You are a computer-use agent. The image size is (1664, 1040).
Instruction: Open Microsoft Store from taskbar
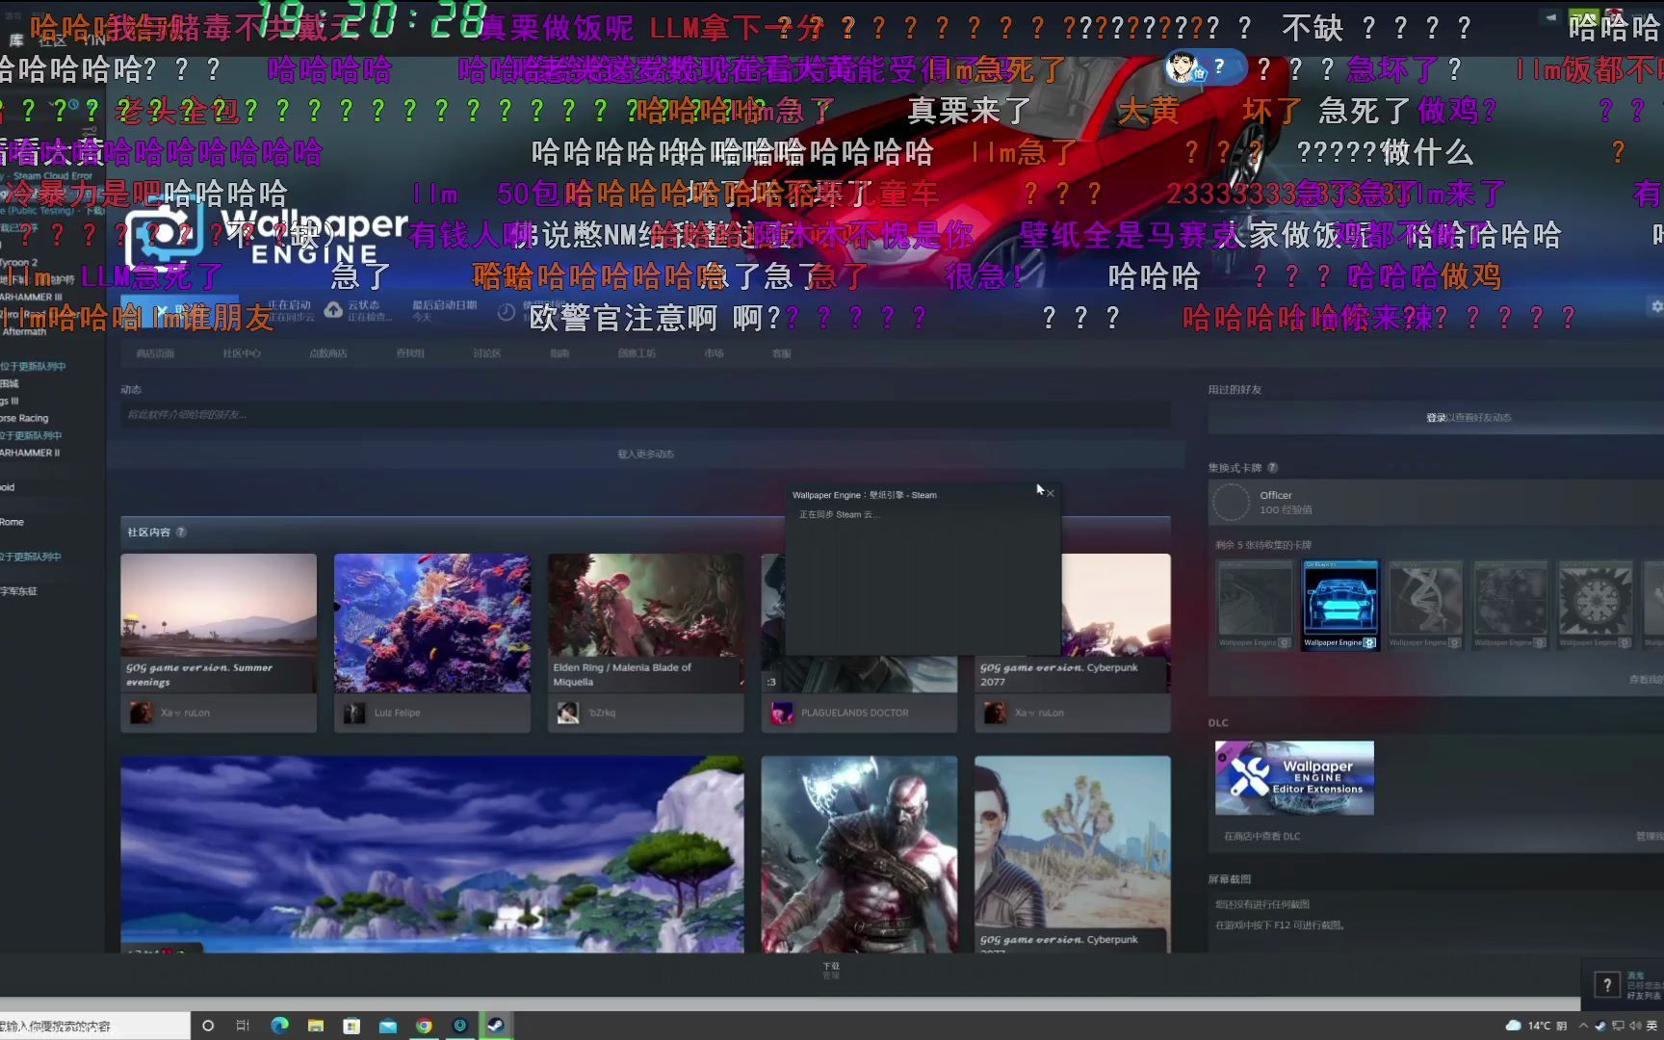(351, 1026)
